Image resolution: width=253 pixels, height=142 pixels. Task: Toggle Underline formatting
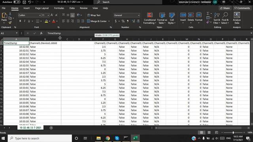pos(29,21)
